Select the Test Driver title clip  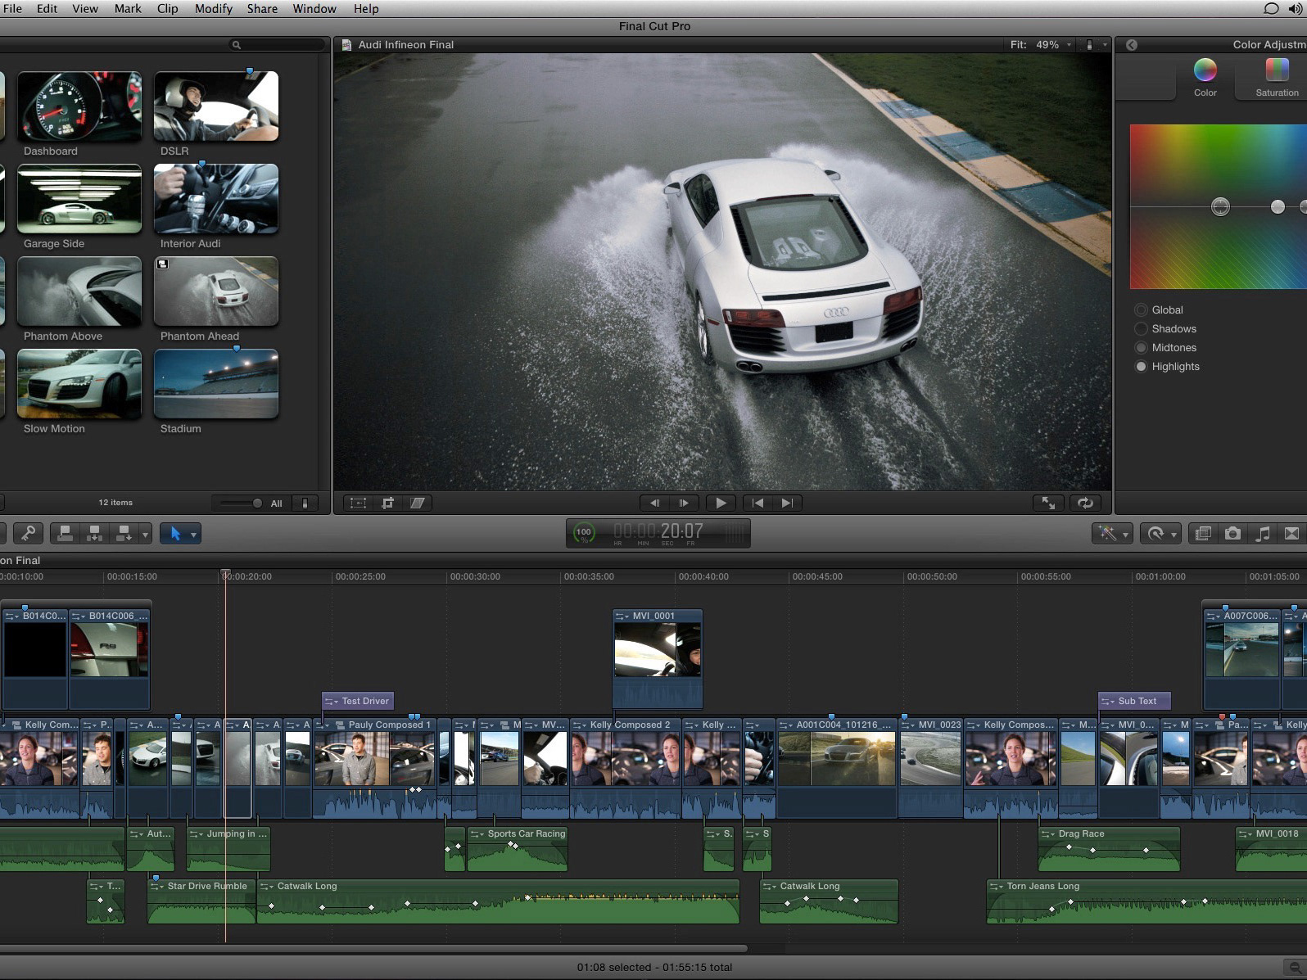(358, 701)
